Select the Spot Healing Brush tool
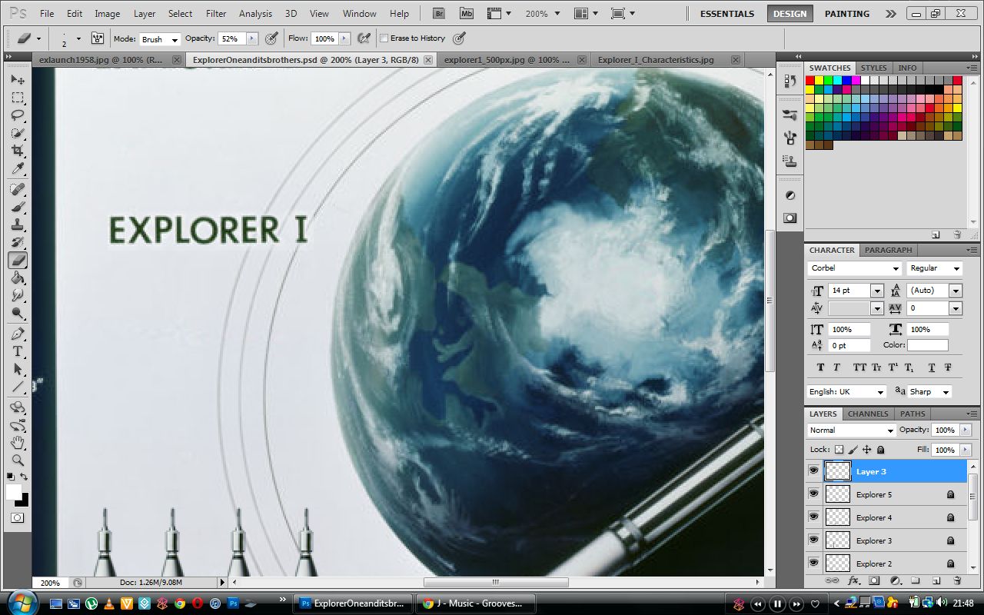984x615 pixels. coord(18,189)
